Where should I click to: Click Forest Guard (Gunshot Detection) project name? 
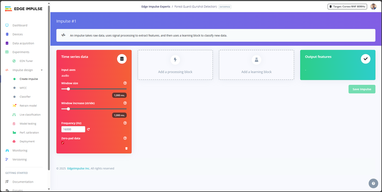(x=195, y=7)
